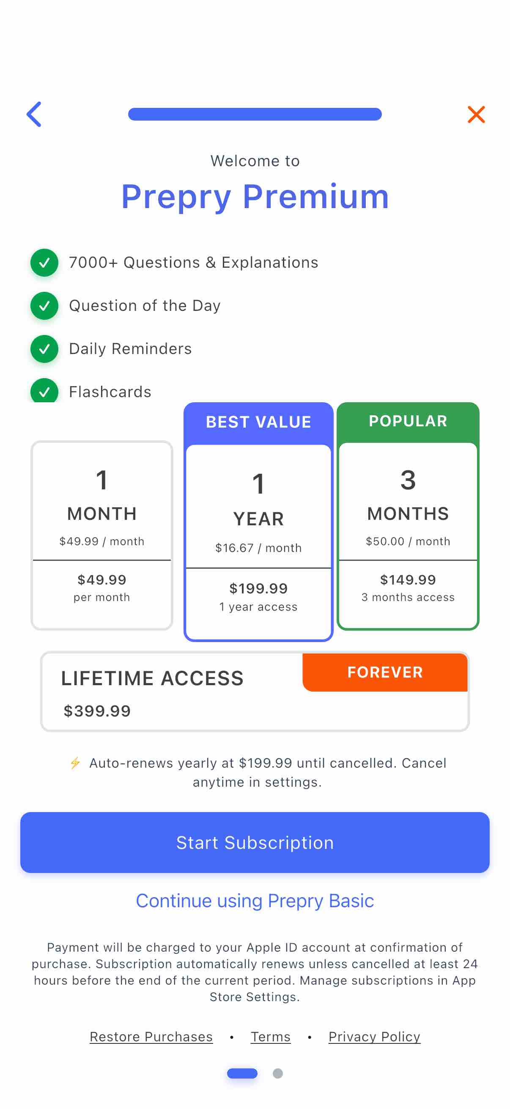Open the Terms link
This screenshot has width=510, height=1109.
point(271,1037)
